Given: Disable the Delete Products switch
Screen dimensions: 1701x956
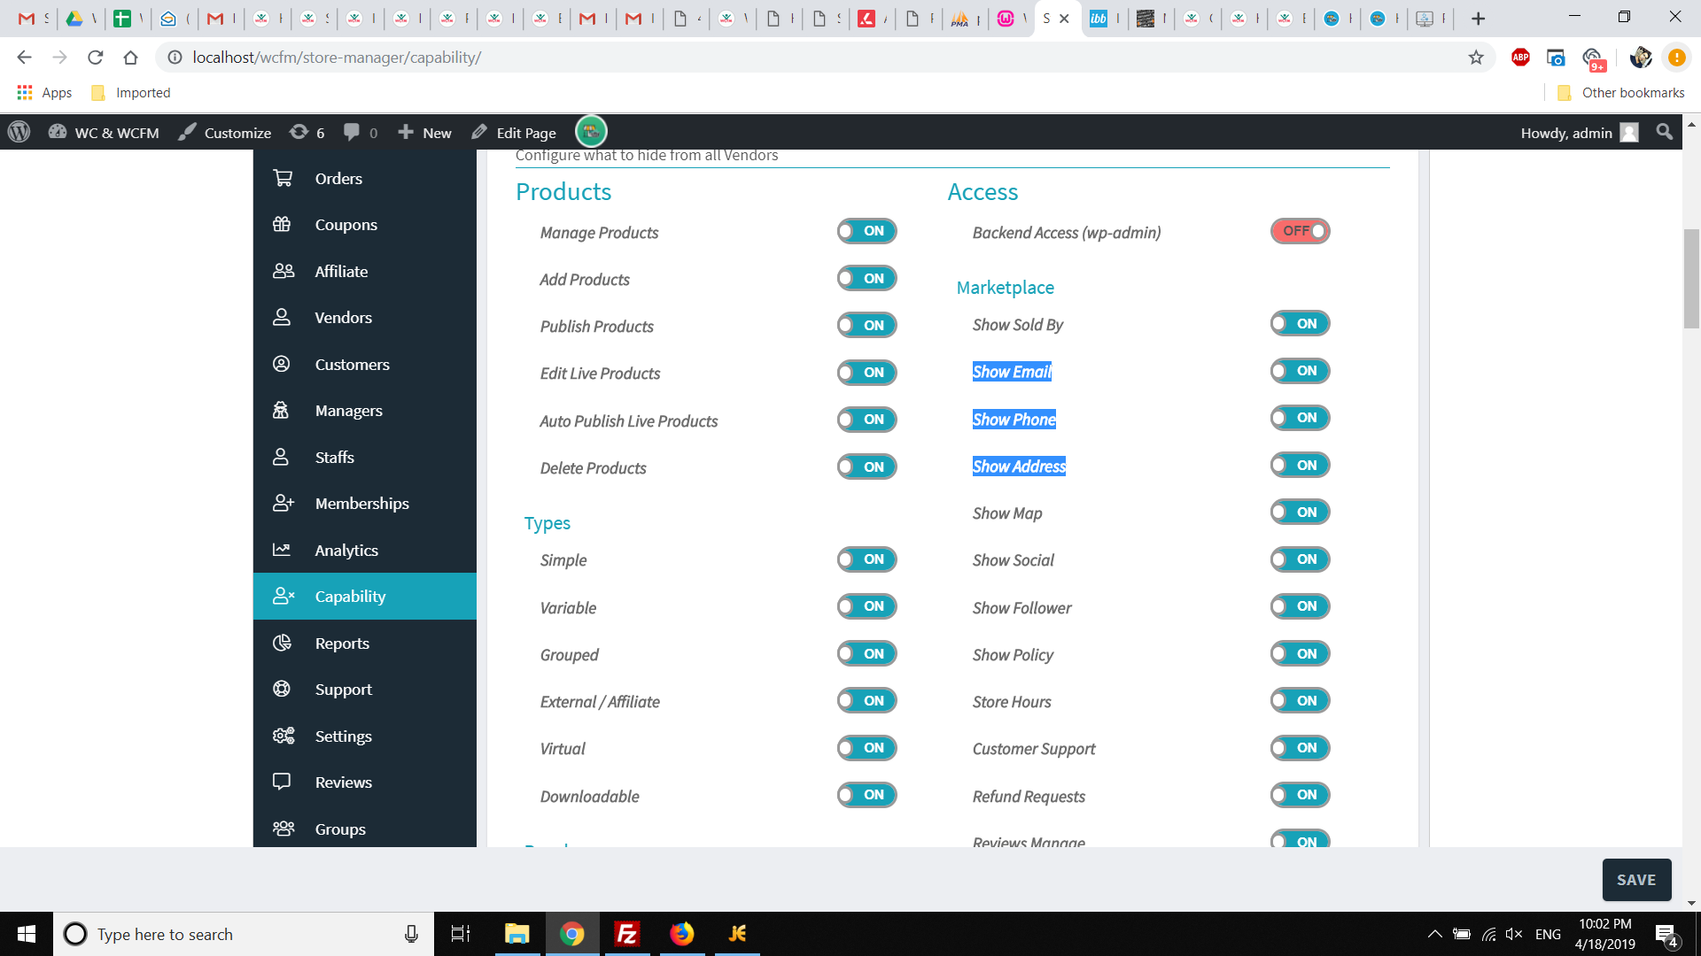Looking at the screenshot, I should (x=866, y=466).
